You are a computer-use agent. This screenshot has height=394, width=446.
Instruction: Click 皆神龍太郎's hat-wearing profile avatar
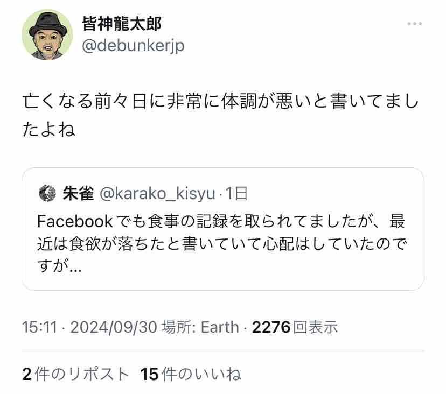[x=47, y=35]
